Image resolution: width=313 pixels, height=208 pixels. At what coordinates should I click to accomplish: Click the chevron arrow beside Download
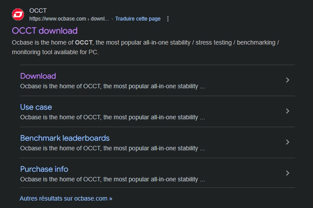coord(288,80)
